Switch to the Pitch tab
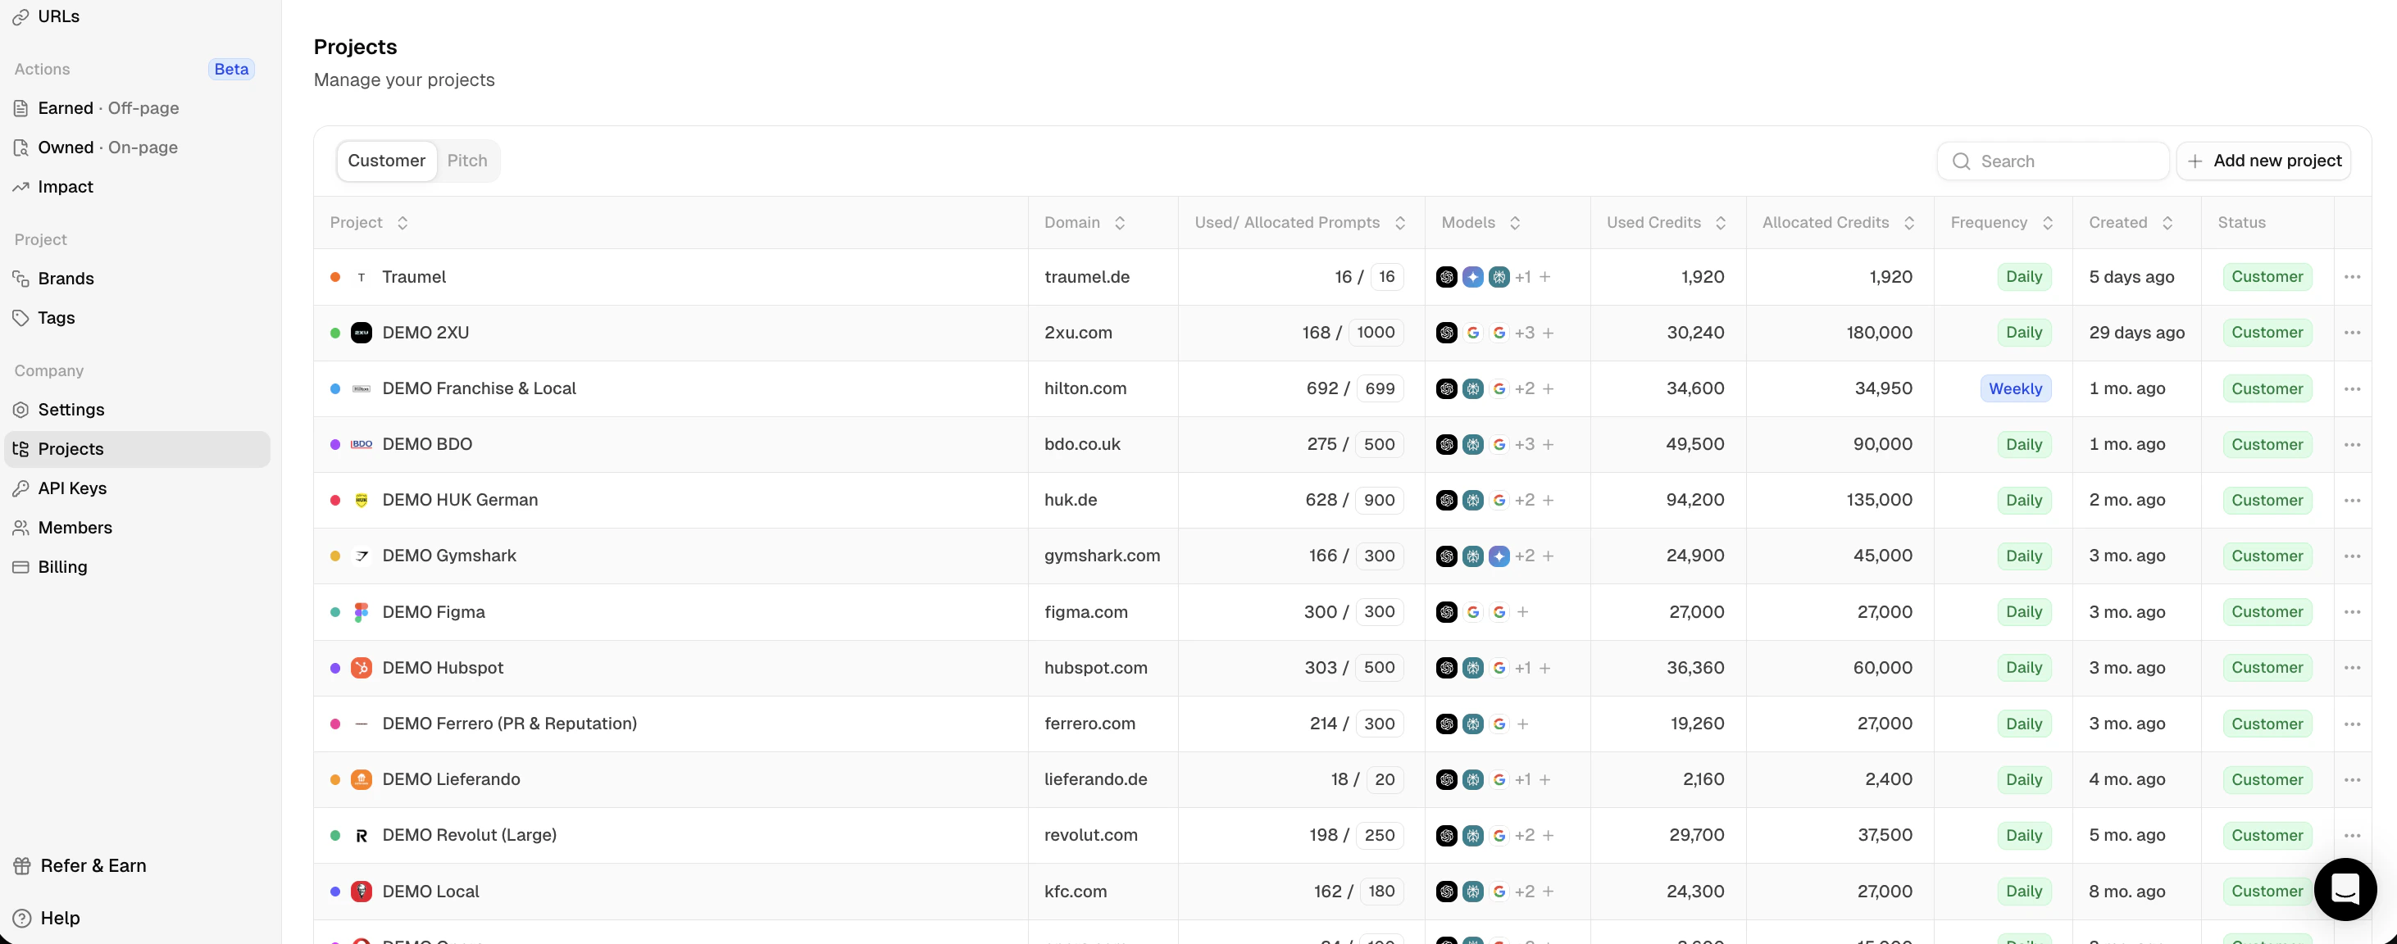The width and height of the screenshot is (2397, 944). click(467, 161)
